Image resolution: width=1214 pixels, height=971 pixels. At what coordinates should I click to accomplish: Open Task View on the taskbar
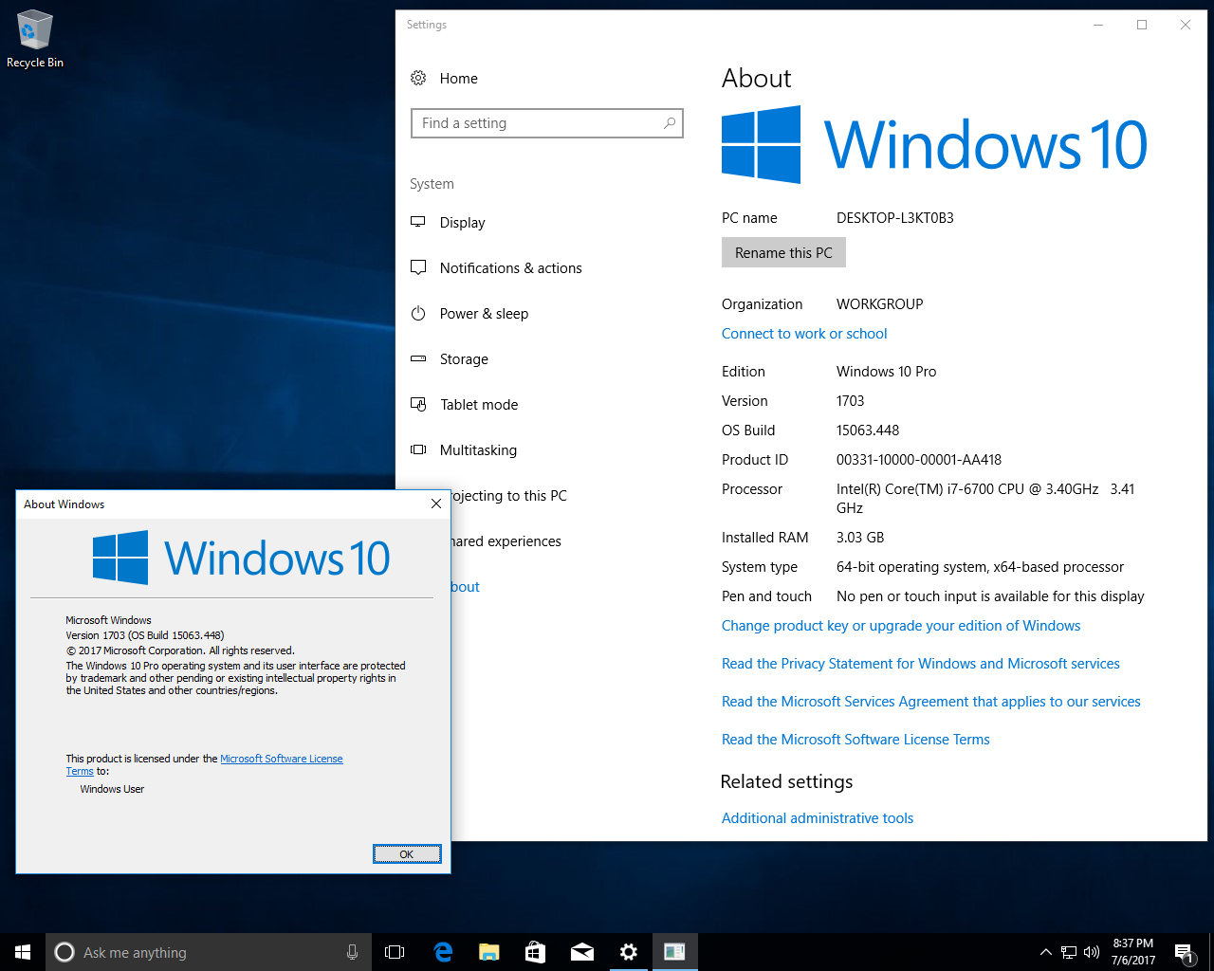[x=395, y=952]
